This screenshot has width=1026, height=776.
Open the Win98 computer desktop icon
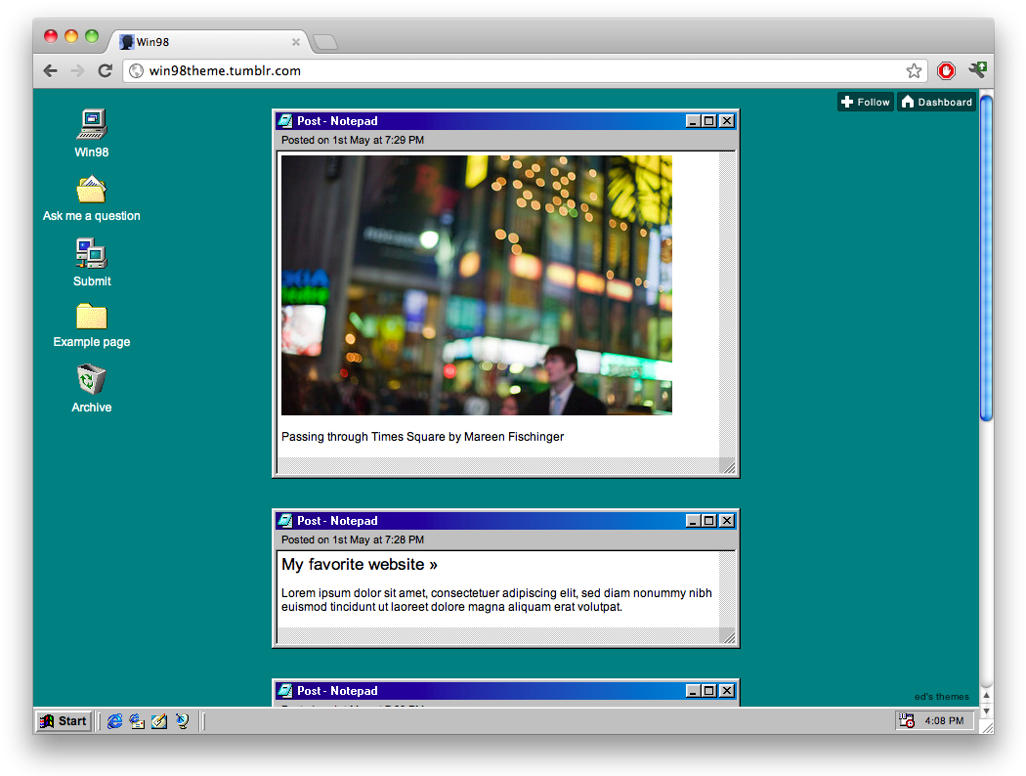pyautogui.click(x=91, y=124)
